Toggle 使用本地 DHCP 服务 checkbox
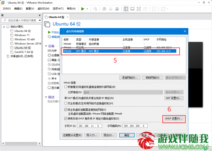212x151 pixels. 66,118
